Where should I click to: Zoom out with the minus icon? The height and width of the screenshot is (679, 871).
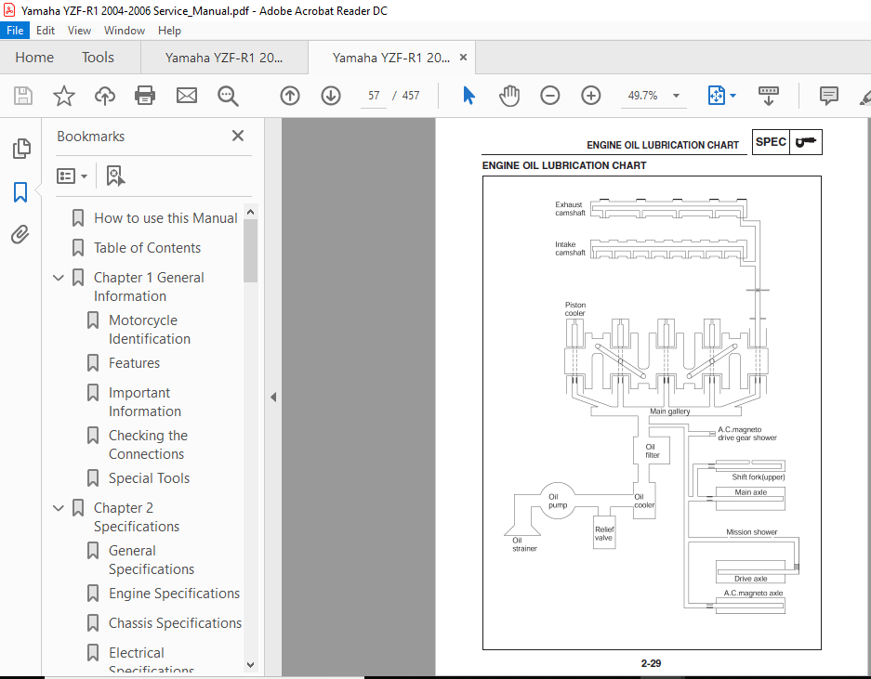pyautogui.click(x=550, y=96)
